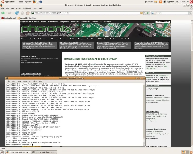Click volume speaker tray icon
The image size is (193, 154).
[168, 2]
